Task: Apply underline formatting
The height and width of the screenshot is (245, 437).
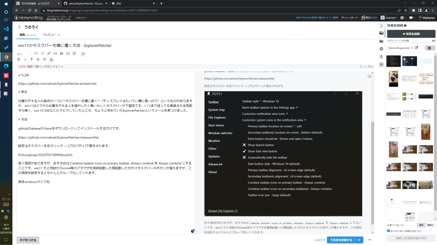Action: (38, 59)
